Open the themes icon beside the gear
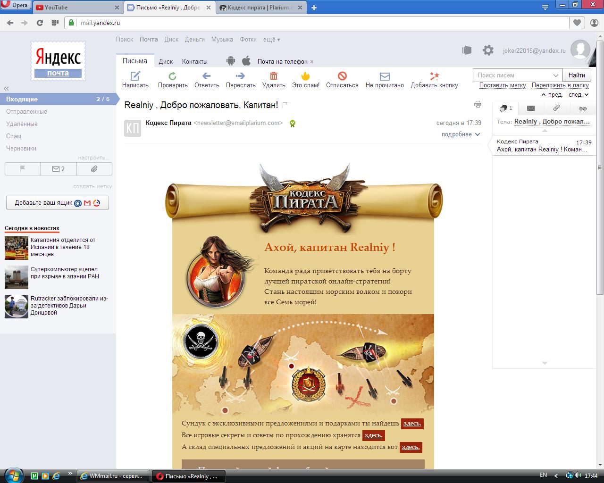 coord(467,50)
